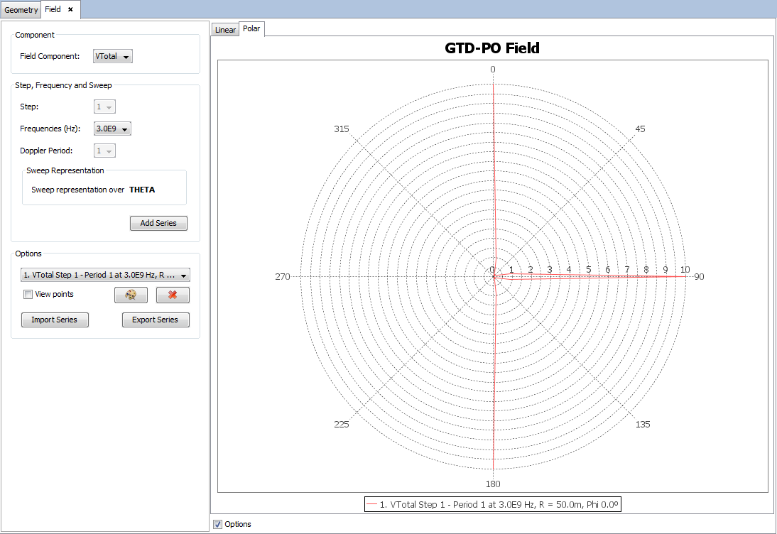Switch to the Geometry tab
This screenshot has width=777, height=534.
[x=21, y=10]
